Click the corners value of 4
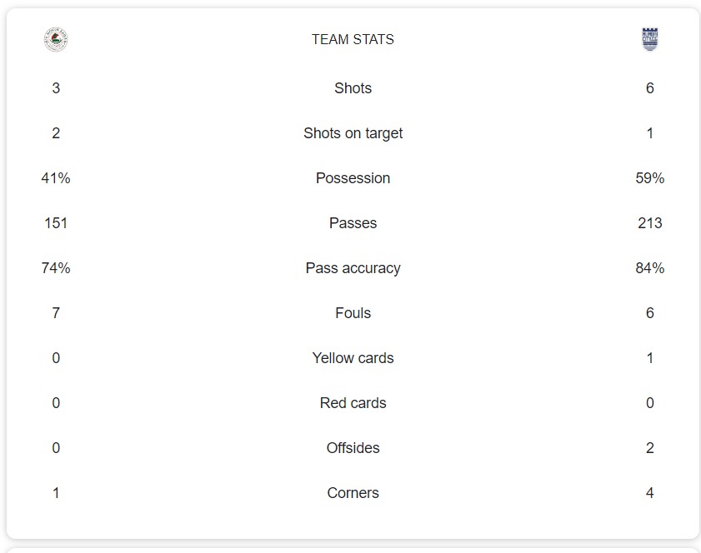 click(649, 493)
